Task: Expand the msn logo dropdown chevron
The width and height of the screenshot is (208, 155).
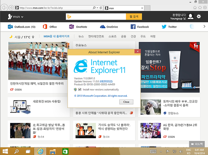Action: [x=22, y=17]
